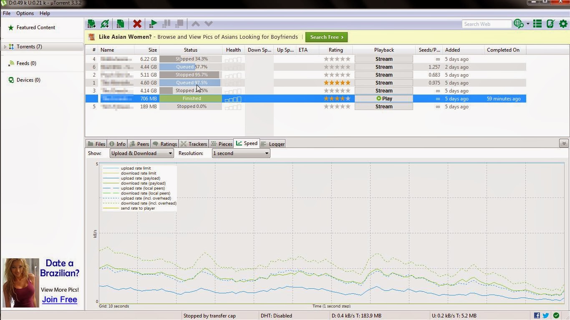Image resolution: width=570 pixels, height=320 pixels.
Task: Switch to the Ratings tab
Action: click(x=165, y=144)
